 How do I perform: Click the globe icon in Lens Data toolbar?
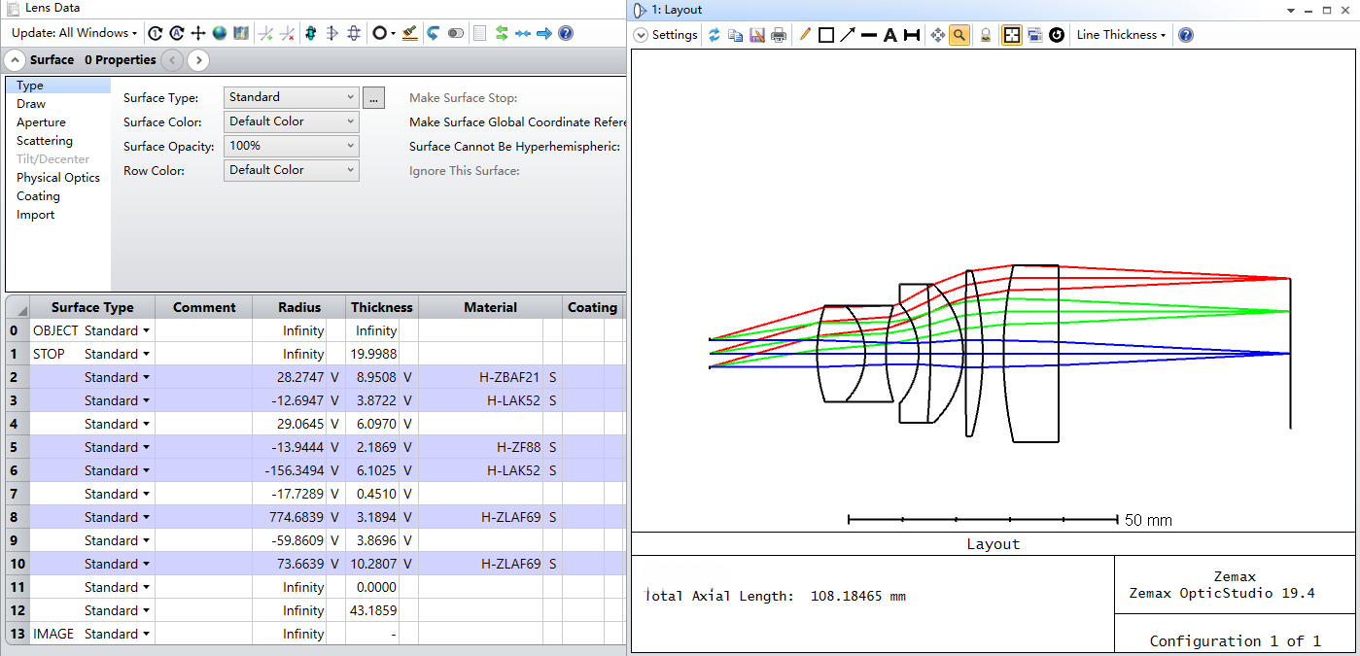220,33
